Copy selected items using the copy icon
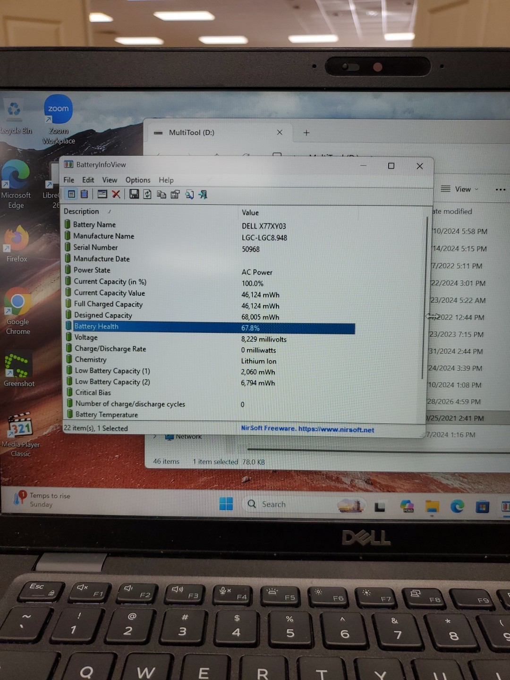 pos(161,195)
